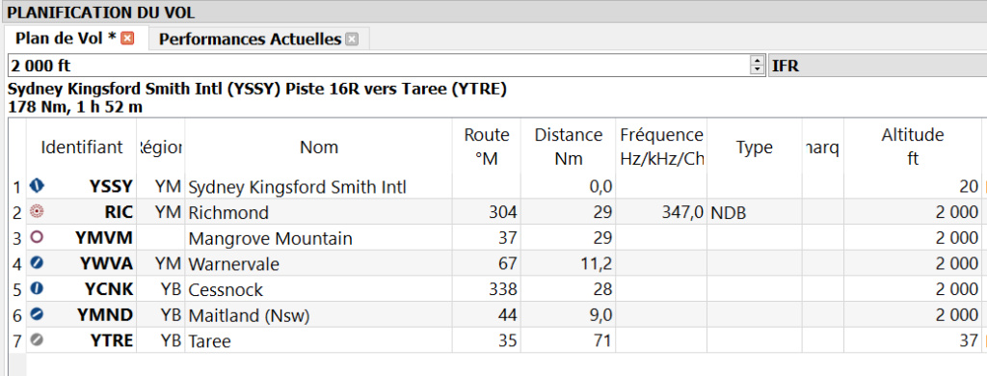Image resolution: width=987 pixels, height=376 pixels.
Task: Click the YSSY airport icon in row 1
Action: pos(38,186)
